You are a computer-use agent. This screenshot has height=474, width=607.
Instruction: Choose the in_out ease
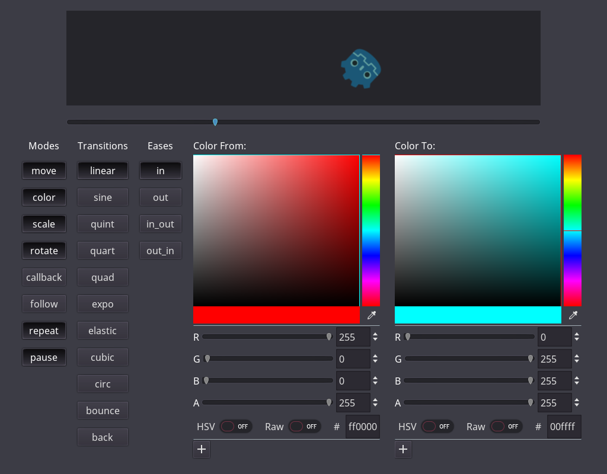click(160, 224)
